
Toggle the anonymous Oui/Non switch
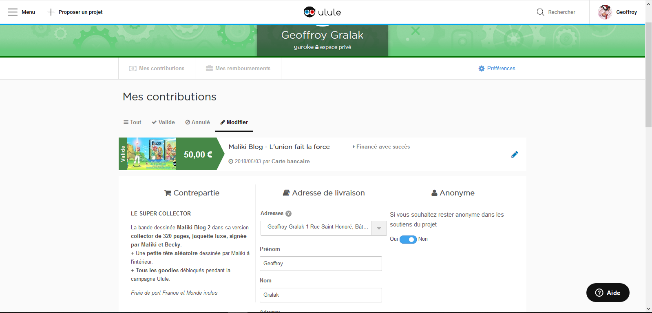point(408,239)
